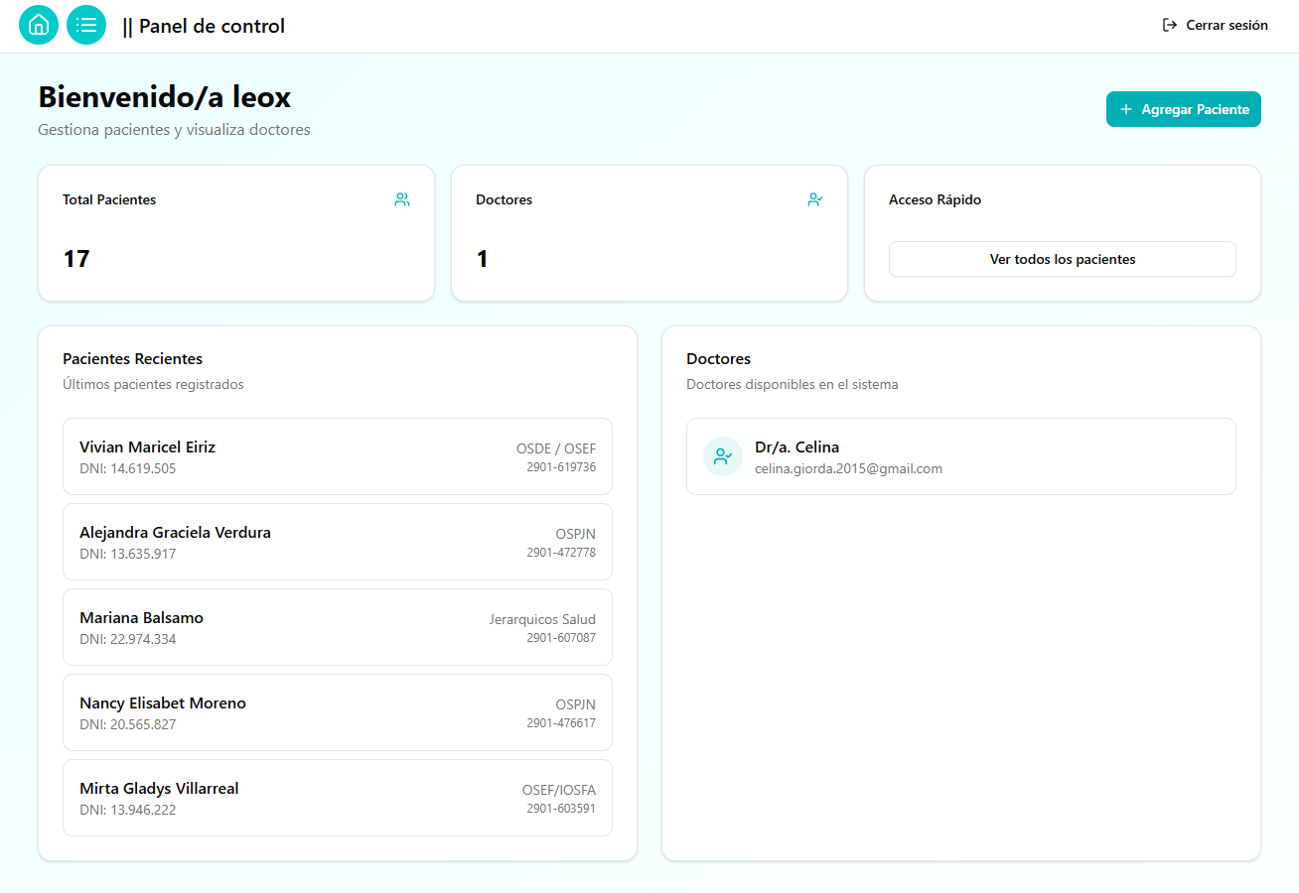Image resolution: width=1299 pixels, height=893 pixels.
Task: Click Dr/a. Celina avatar icon
Action: pyautogui.click(x=723, y=456)
